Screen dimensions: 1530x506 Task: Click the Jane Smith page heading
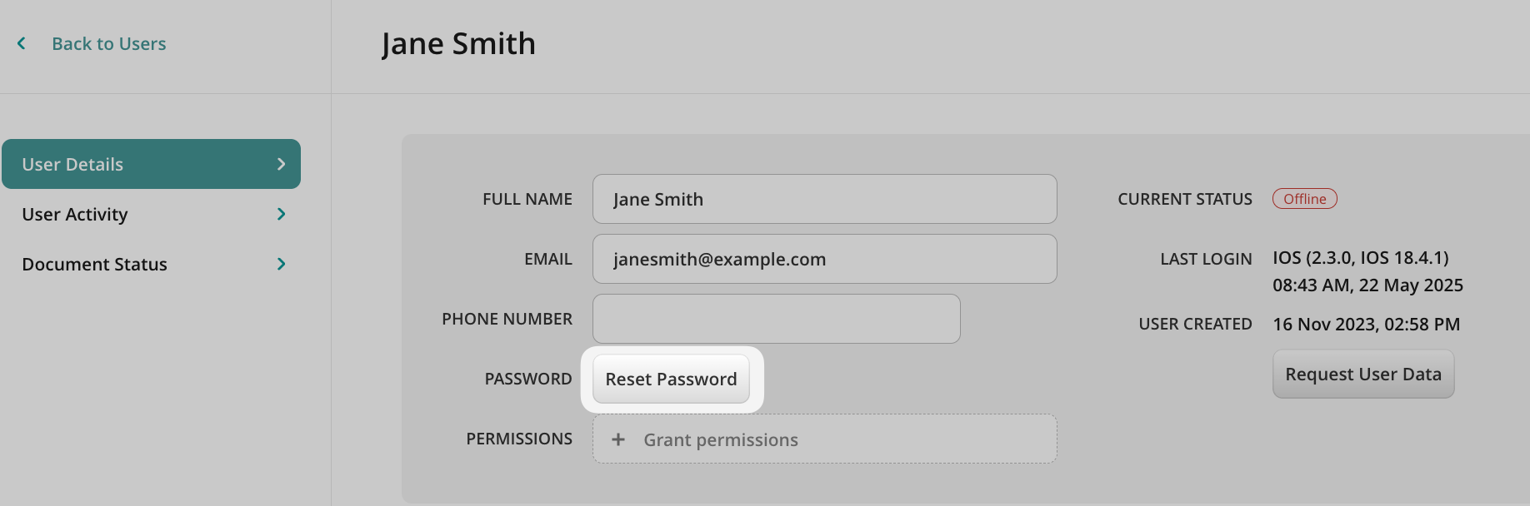click(458, 44)
